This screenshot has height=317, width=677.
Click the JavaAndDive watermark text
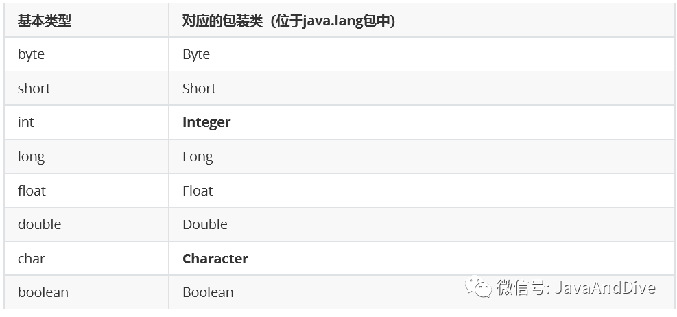[x=605, y=287]
